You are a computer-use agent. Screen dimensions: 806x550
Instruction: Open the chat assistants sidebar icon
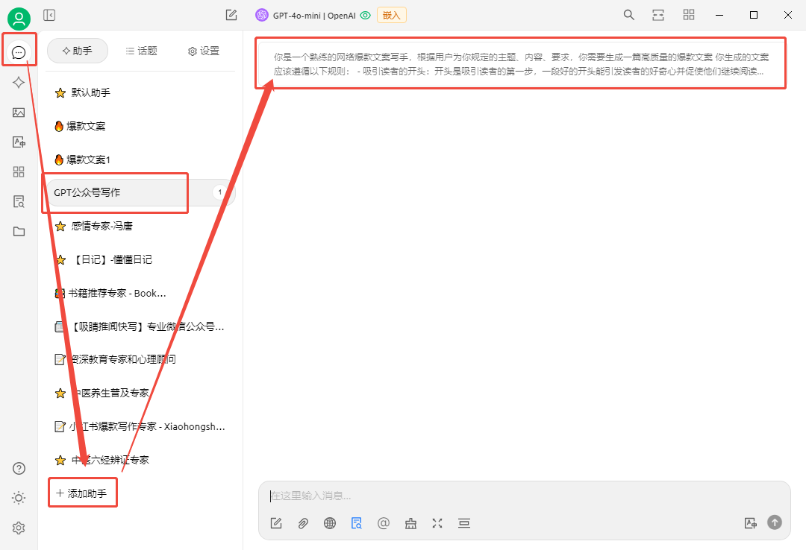tap(19, 52)
